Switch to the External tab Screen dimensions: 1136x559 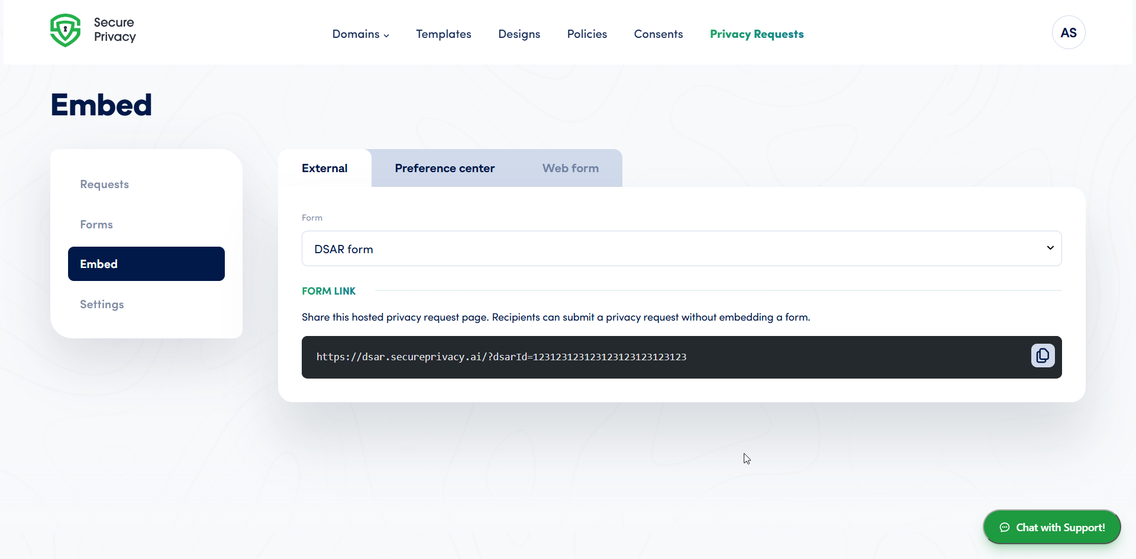coord(325,168)
